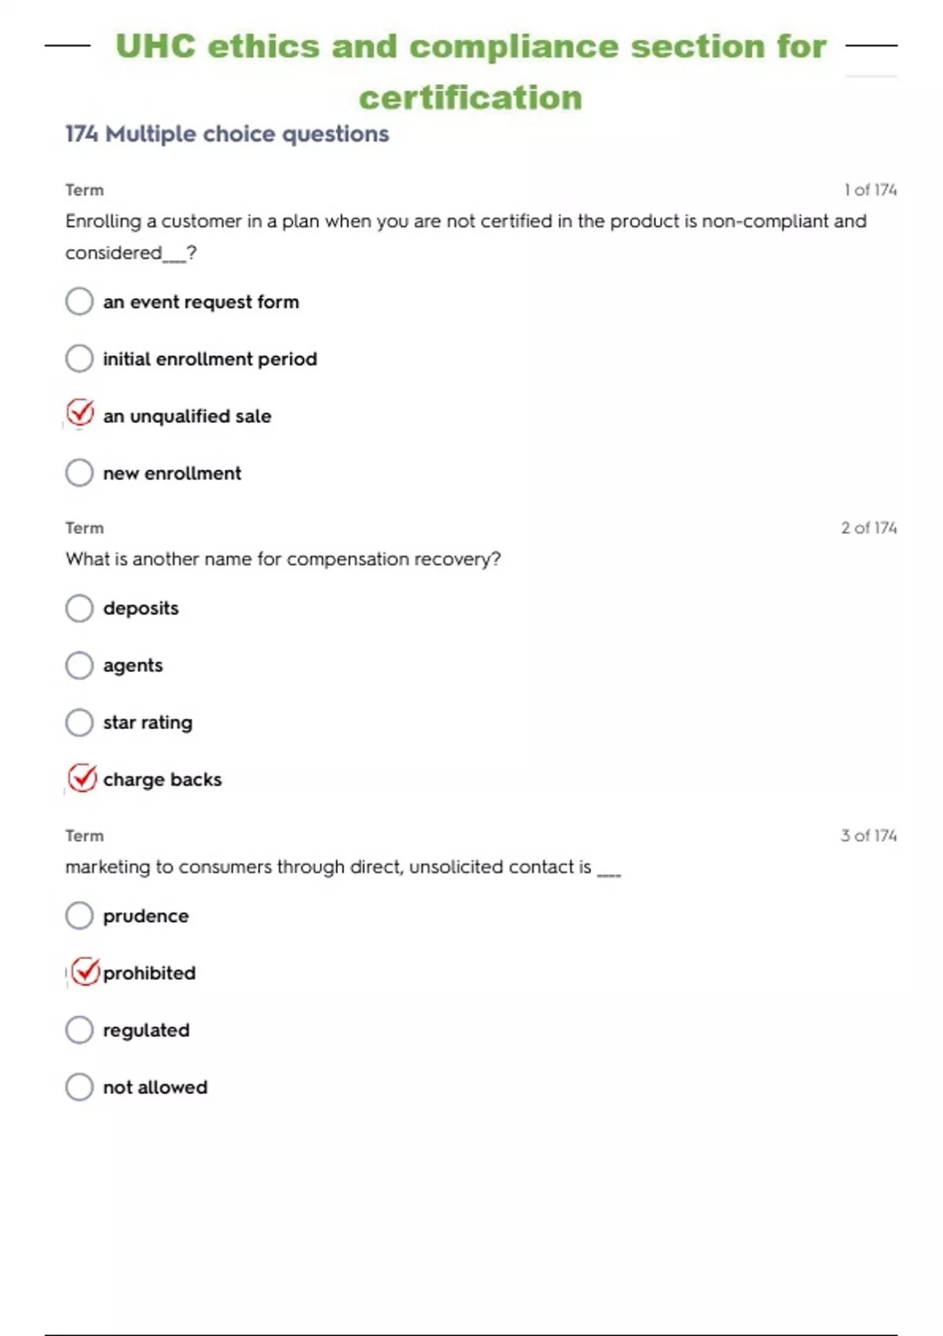Choose the 'star rating' option
Viewport: 943px width, 1336px height.
pyautogui.click(x=79, y=722)
